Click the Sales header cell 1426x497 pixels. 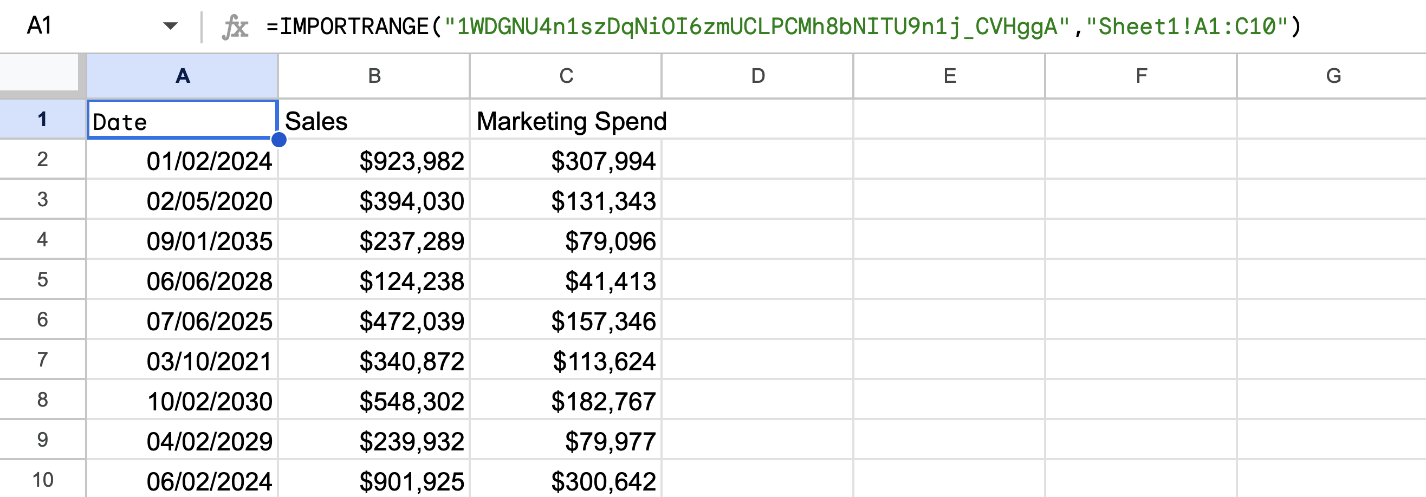(373, 121)
